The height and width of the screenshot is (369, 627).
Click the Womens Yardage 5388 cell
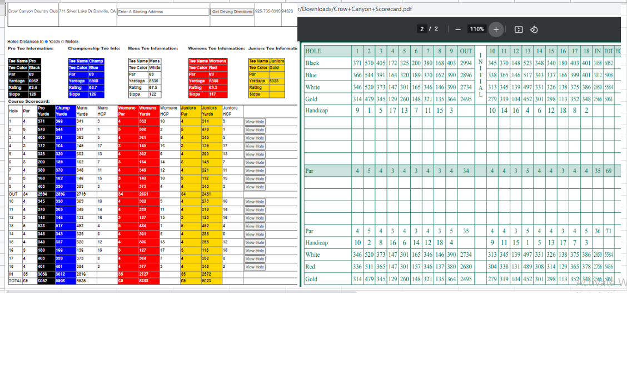click(x=217, y=81)
